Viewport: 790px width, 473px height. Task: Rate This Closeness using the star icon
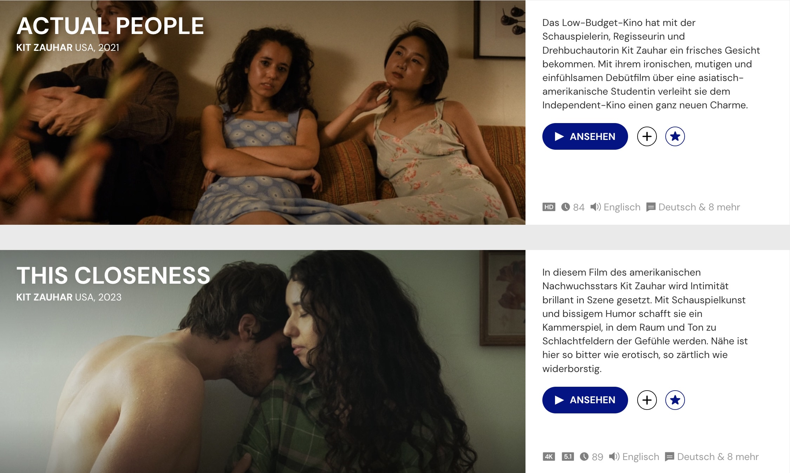[x=675, y=400]
